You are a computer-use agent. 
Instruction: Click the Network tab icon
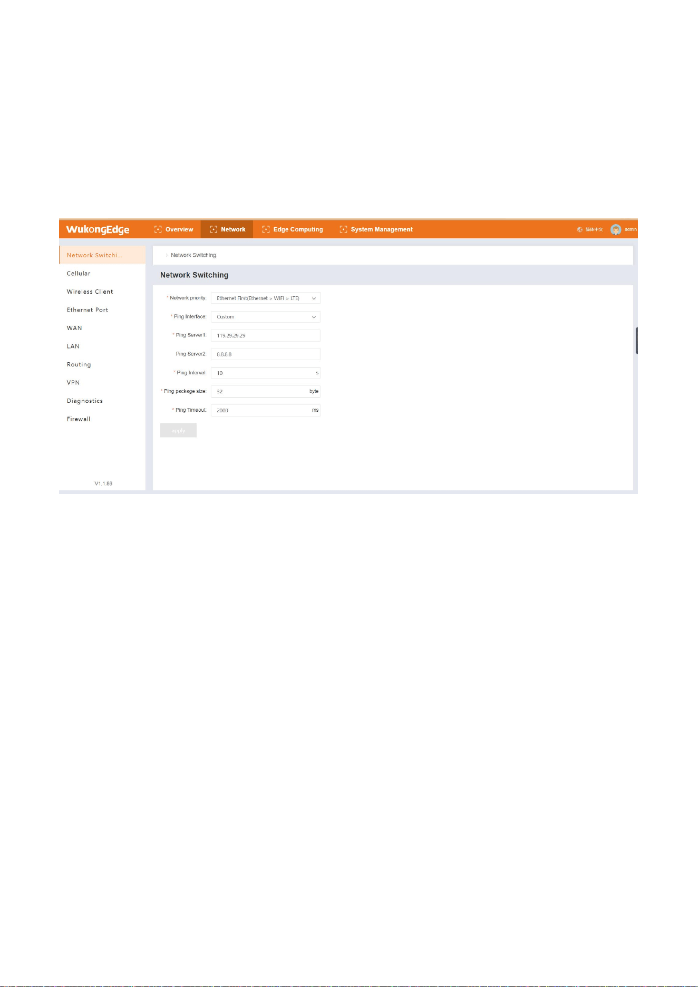[214, 229]
